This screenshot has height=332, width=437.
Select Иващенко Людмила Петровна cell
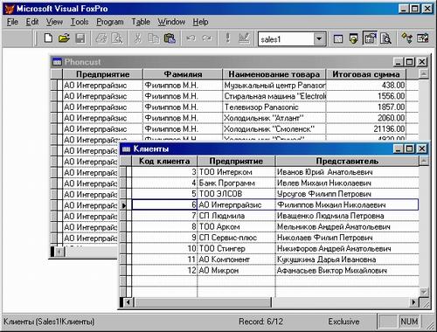pos(347,216)
